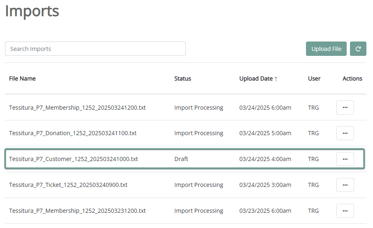The width and height of the screenshot is (373, 228).
Task: Sort by File Name column header
Action: [x=22, y=78]
